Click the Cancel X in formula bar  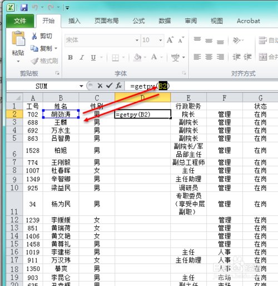(x=100, y=86)
